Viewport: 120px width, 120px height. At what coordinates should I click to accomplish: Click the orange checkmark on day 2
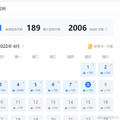pos(111,65)
